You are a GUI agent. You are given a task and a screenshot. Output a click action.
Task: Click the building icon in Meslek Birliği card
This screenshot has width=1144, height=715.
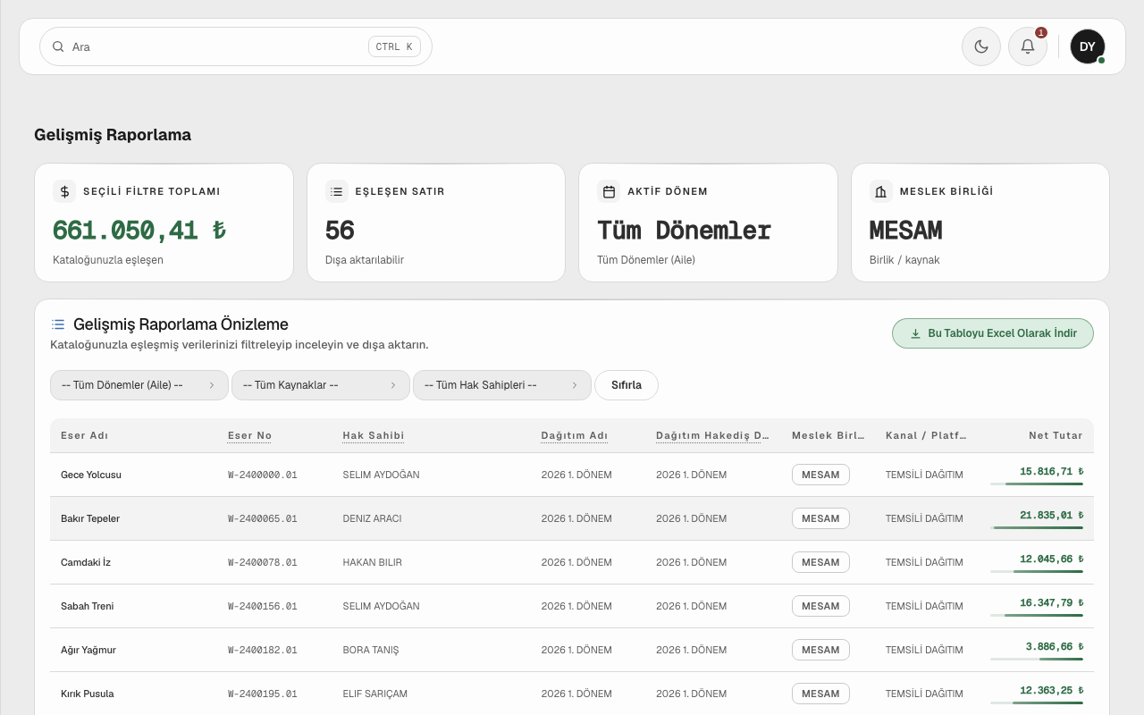point(881,191)
